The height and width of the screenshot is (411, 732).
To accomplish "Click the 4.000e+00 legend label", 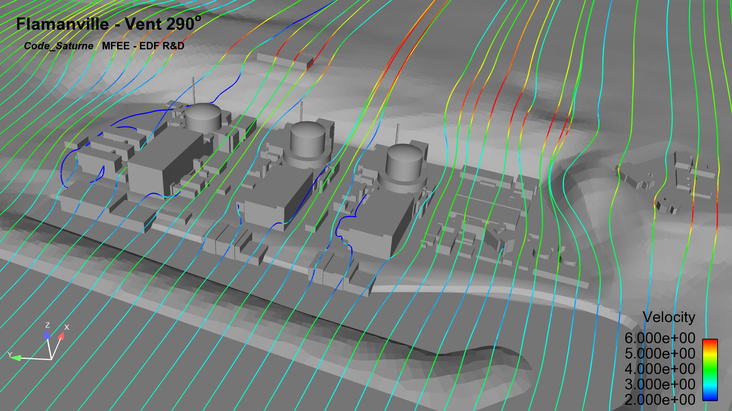I will click(660, 369).
